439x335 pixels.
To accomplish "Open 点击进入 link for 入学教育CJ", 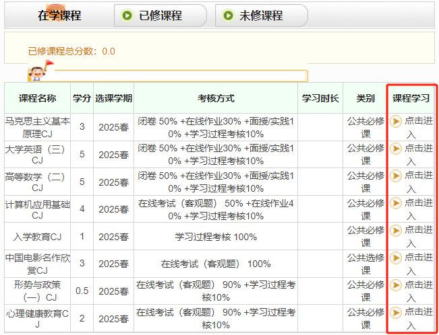I will [418, 237].
